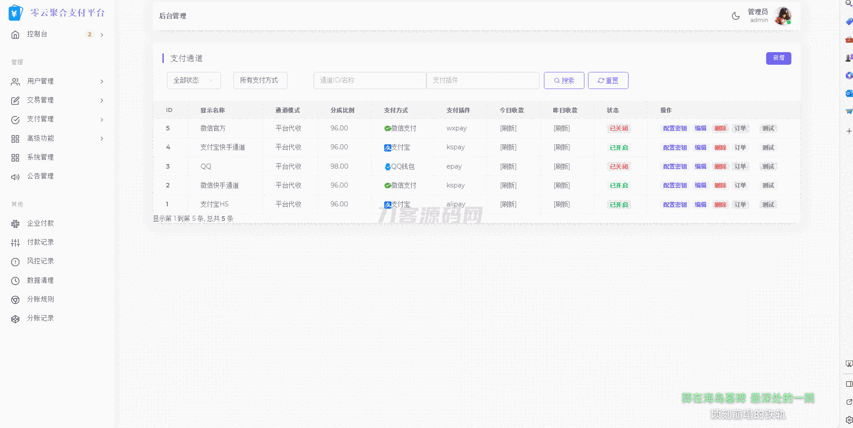The width and height of the screenshot is (853, 428).
Task: Toggle 已关闭 status for 微信官方 channel
Action: 619,129
